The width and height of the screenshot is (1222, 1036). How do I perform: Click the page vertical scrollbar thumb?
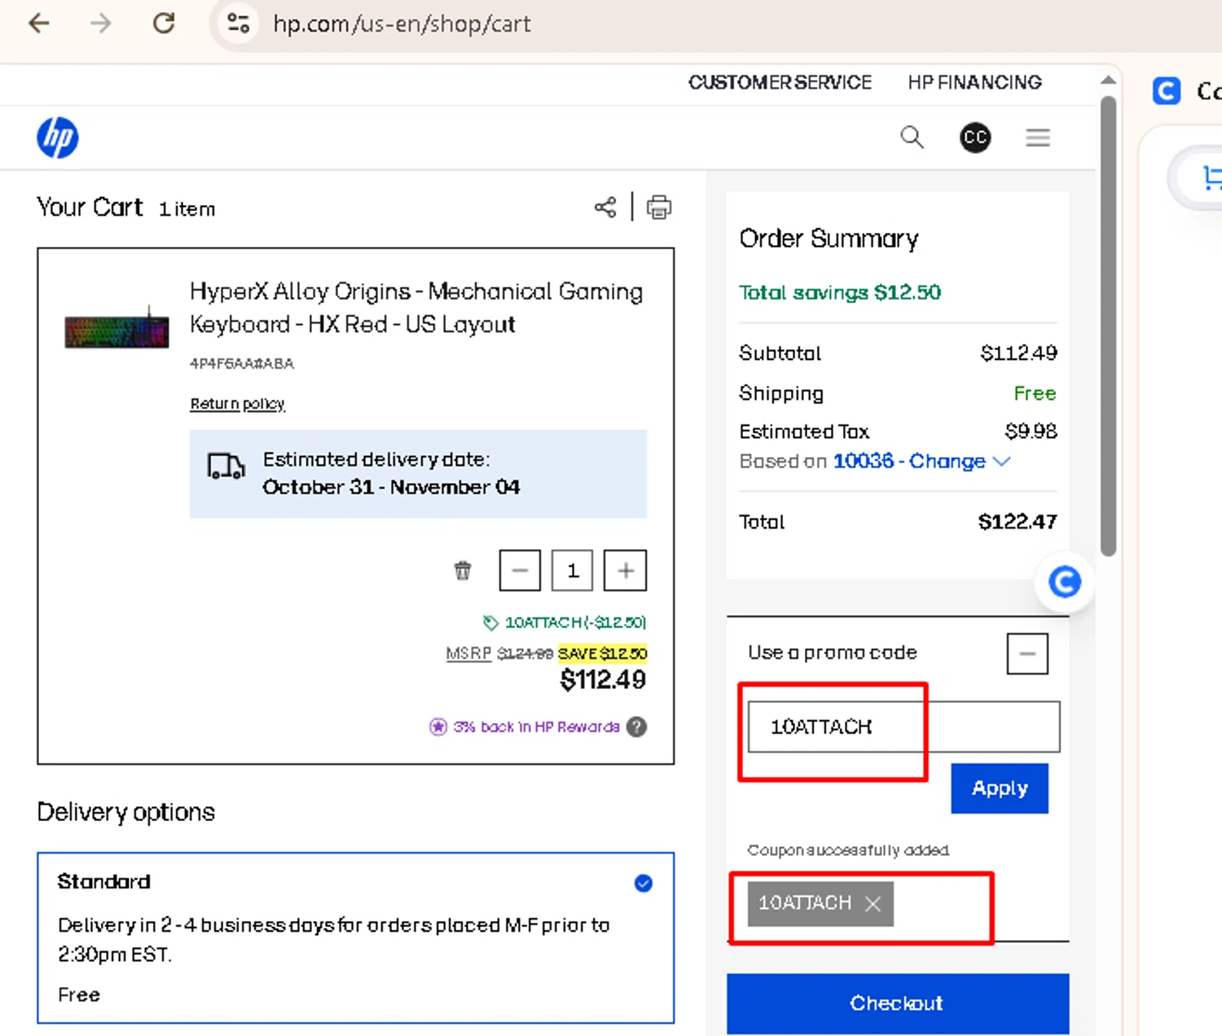[x=1108, y=326]
